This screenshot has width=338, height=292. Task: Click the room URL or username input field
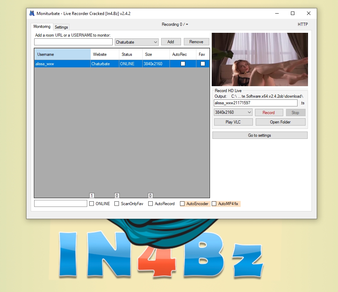coord(73,42)
